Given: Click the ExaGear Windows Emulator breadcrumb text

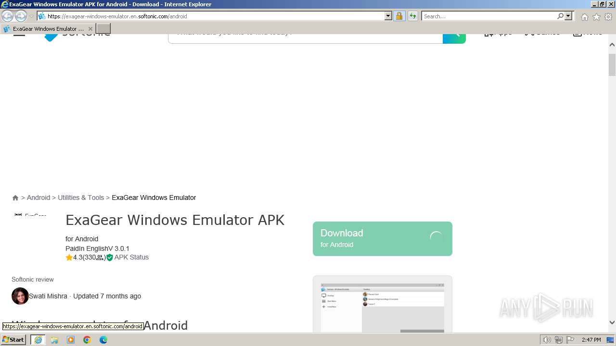Looking at the screenshot, I should (x=154, y=198).
